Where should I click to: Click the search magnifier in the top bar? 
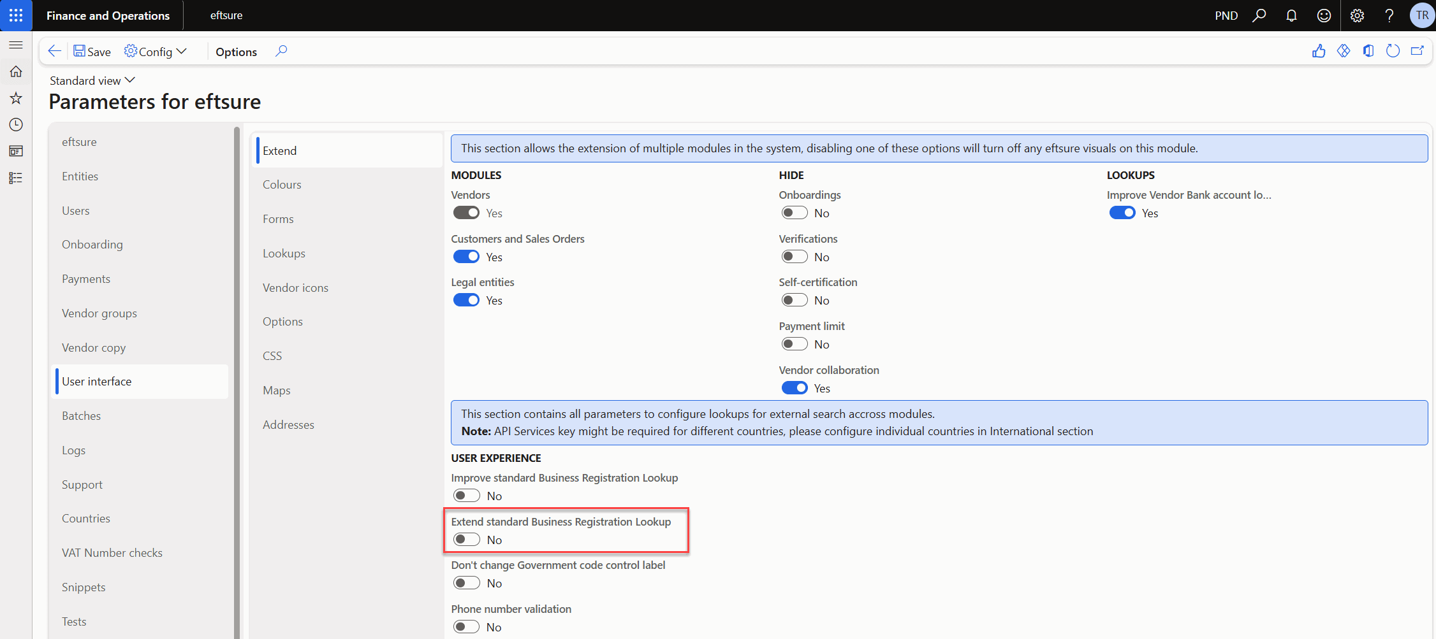click(x=1259, y=15)
